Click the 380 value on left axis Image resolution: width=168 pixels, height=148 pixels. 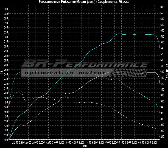6,9
